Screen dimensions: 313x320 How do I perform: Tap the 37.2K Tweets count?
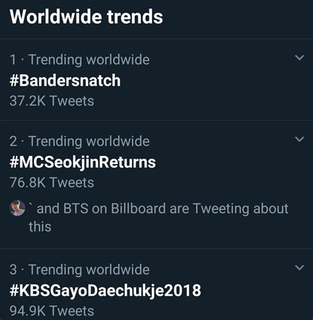[x=52, y=101]
